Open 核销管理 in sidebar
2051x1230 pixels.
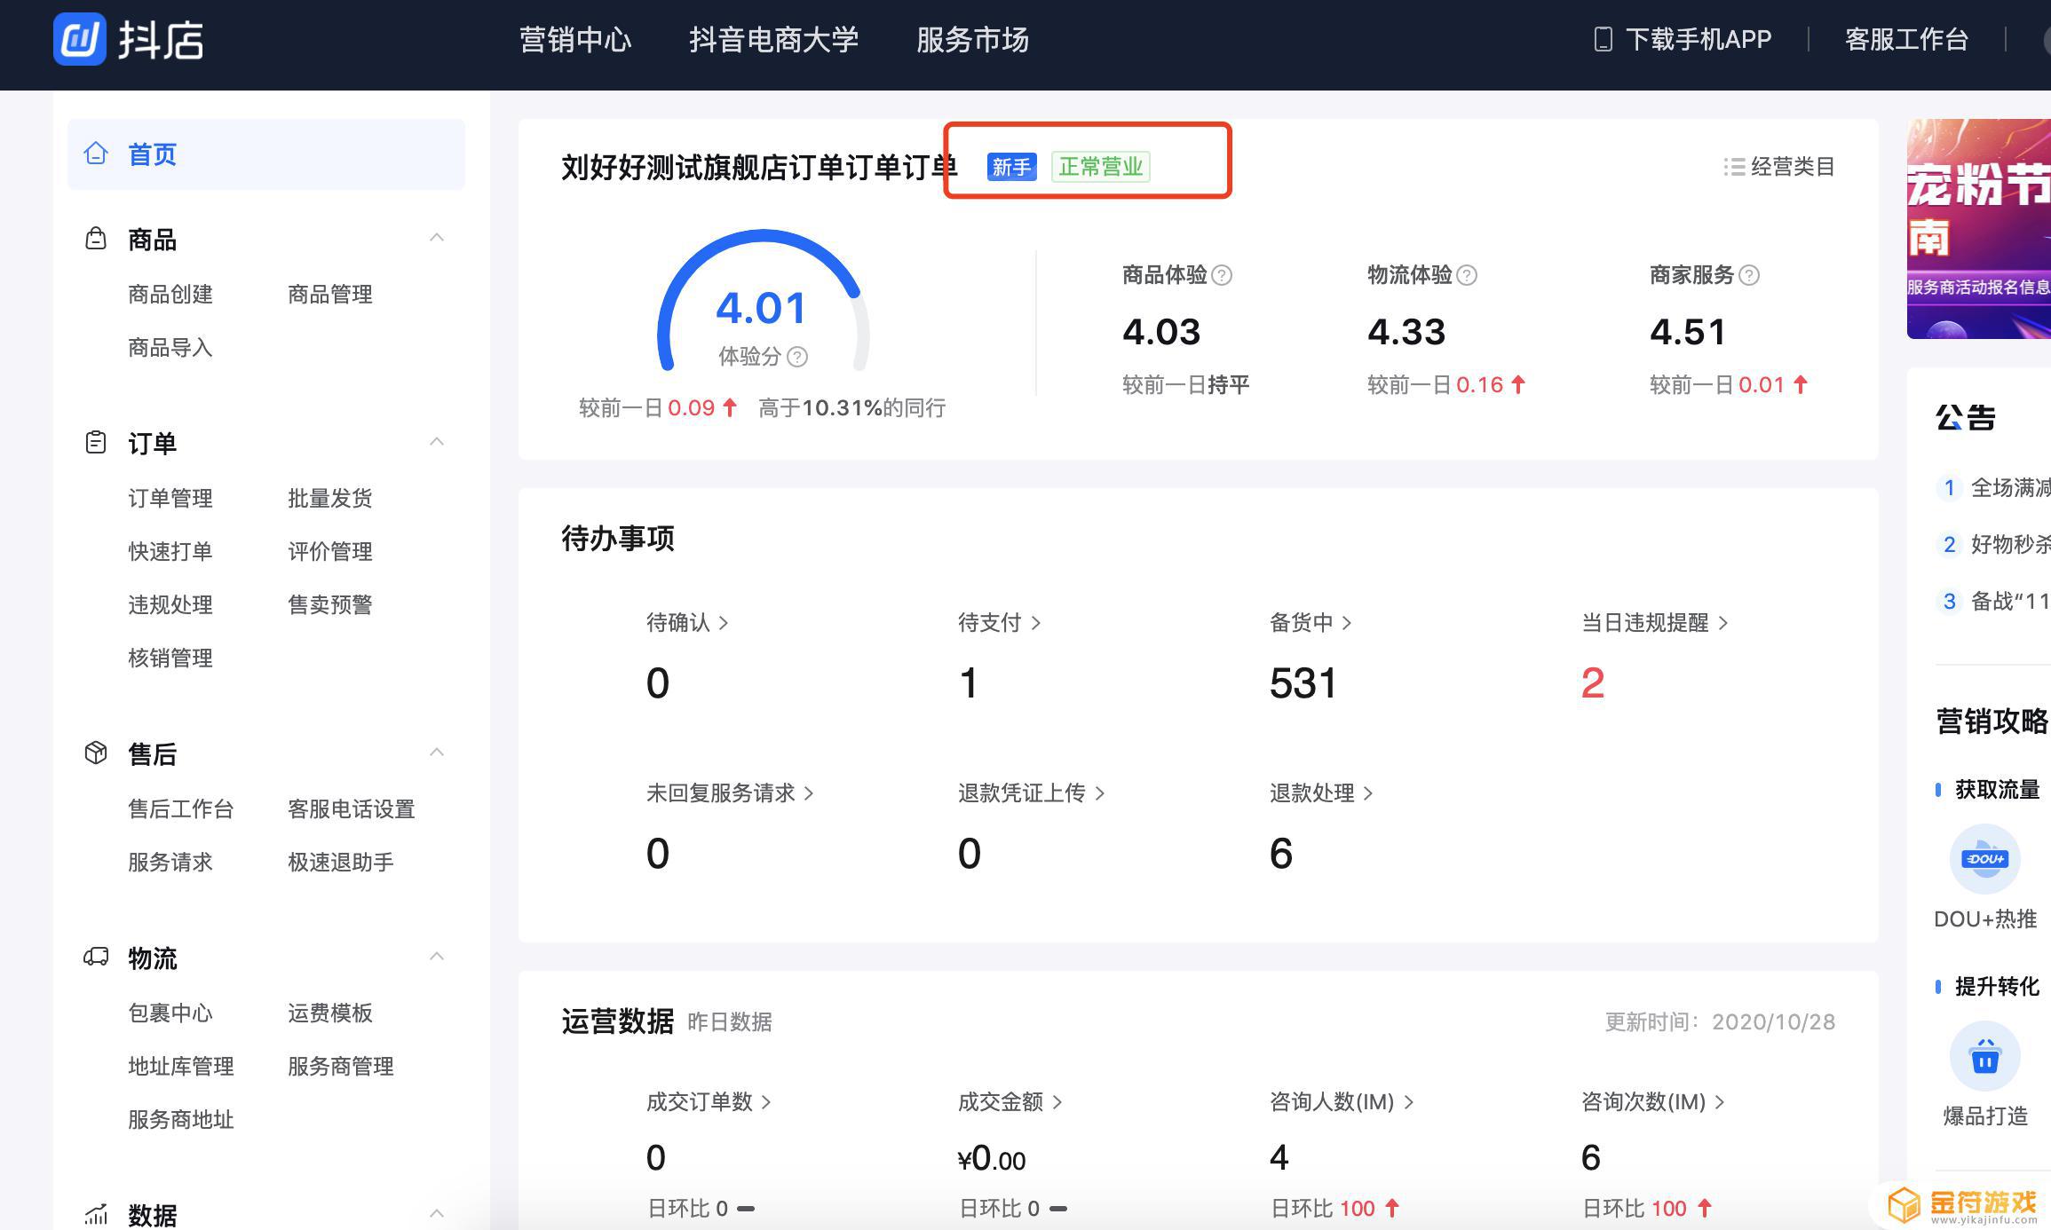[x=170, y=658]
